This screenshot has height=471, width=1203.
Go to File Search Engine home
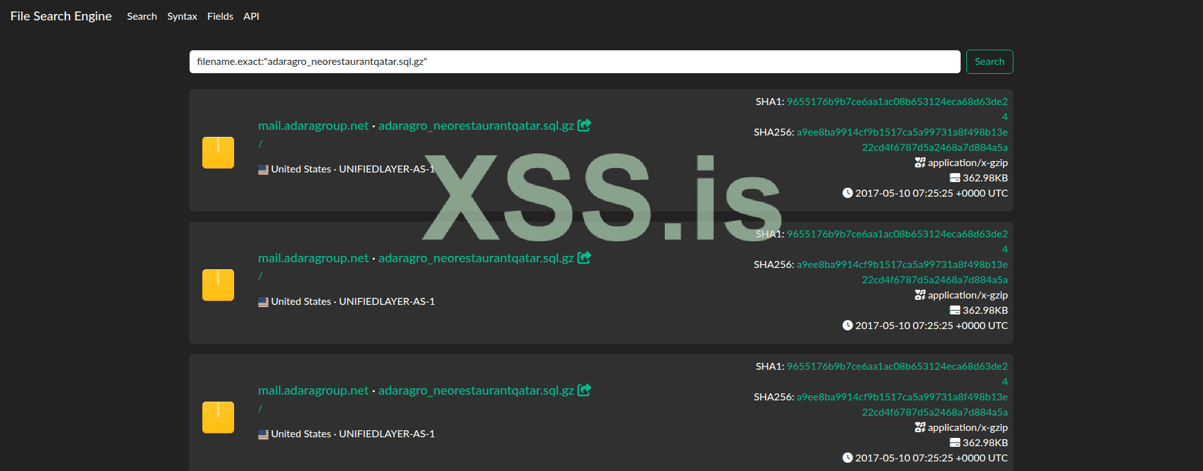click(x=61, y=17)
